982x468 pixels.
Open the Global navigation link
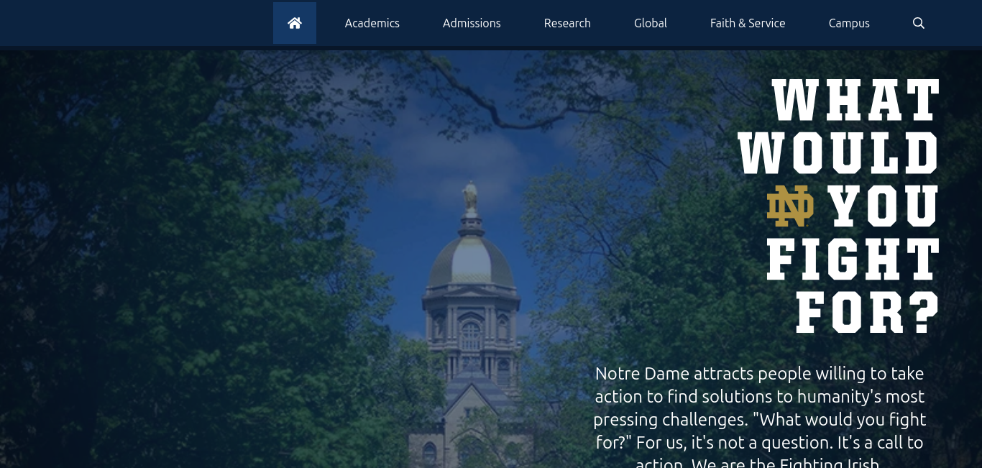[650, 23]
